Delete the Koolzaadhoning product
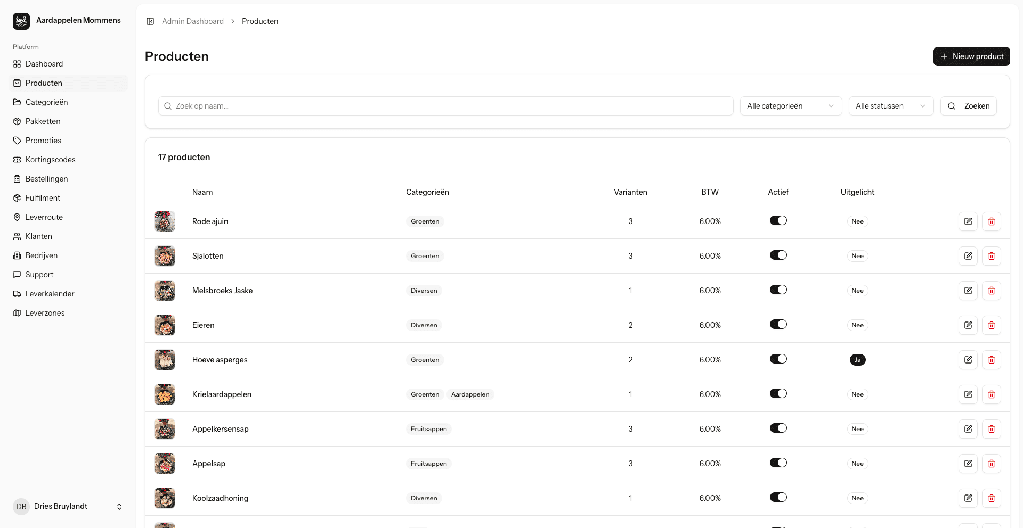Image resolution: width=1023 pixels, height=528 pixels. 992,498
